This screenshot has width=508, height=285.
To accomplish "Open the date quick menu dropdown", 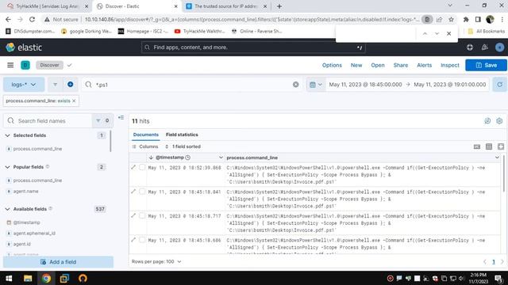I will click(316, 85).
